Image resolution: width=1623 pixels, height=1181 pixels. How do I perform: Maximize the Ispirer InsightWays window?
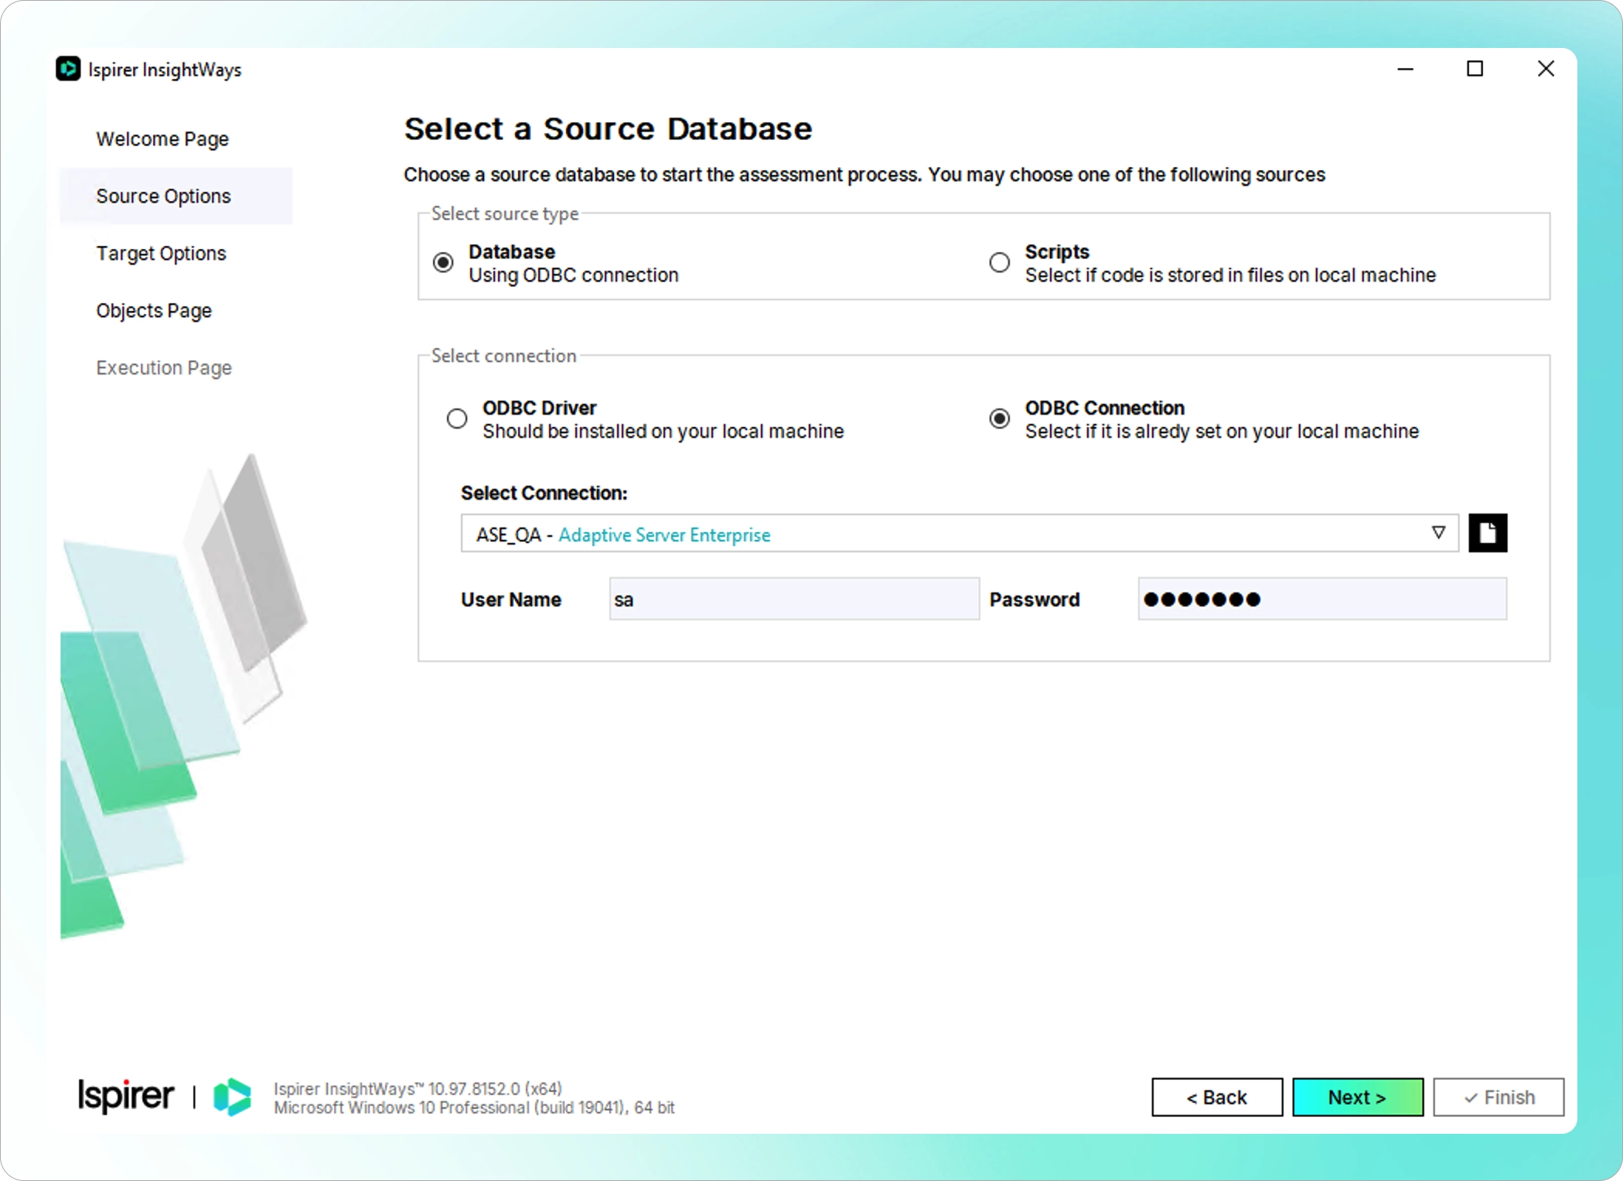1475,69
